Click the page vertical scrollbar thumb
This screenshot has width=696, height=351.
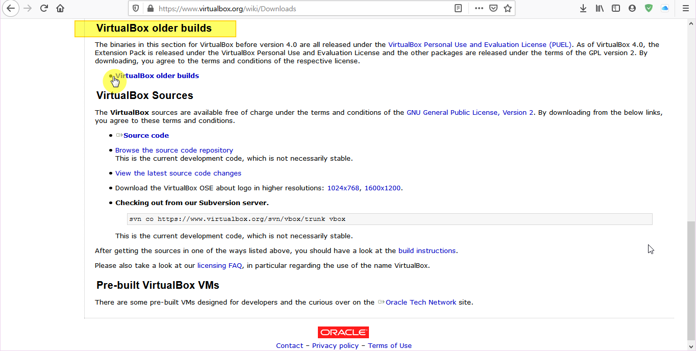(x=691, y=280)
